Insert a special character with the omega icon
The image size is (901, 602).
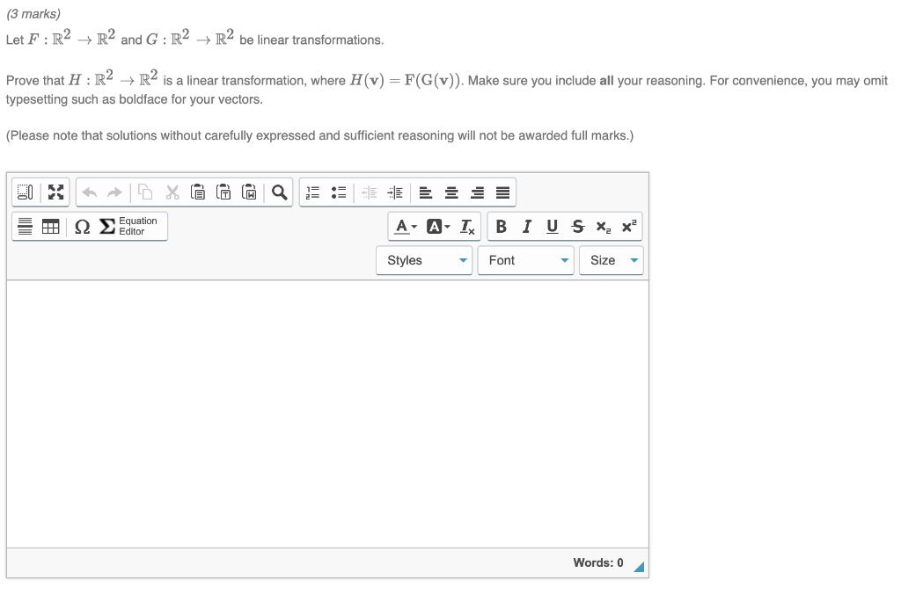(81, 226)
